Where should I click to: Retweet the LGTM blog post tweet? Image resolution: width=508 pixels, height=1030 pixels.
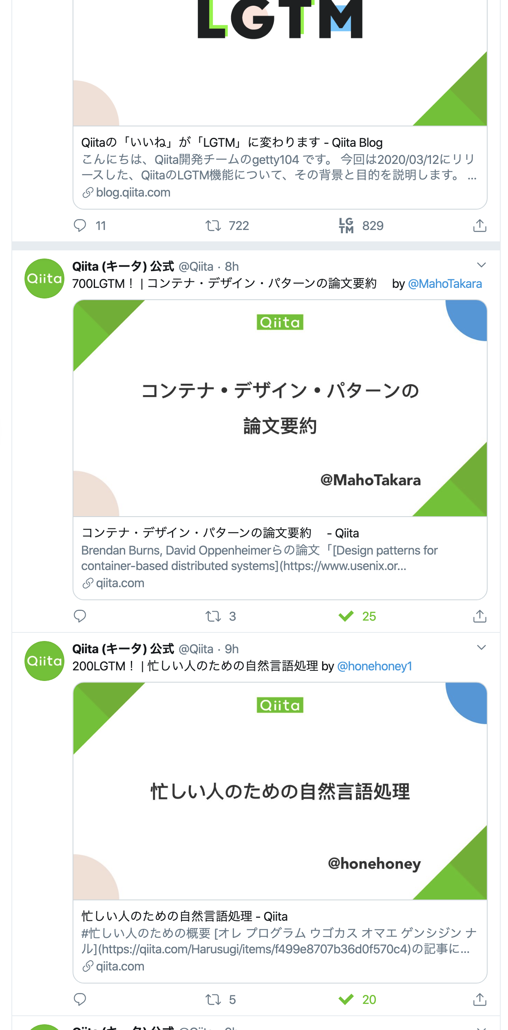click(213, 225)
